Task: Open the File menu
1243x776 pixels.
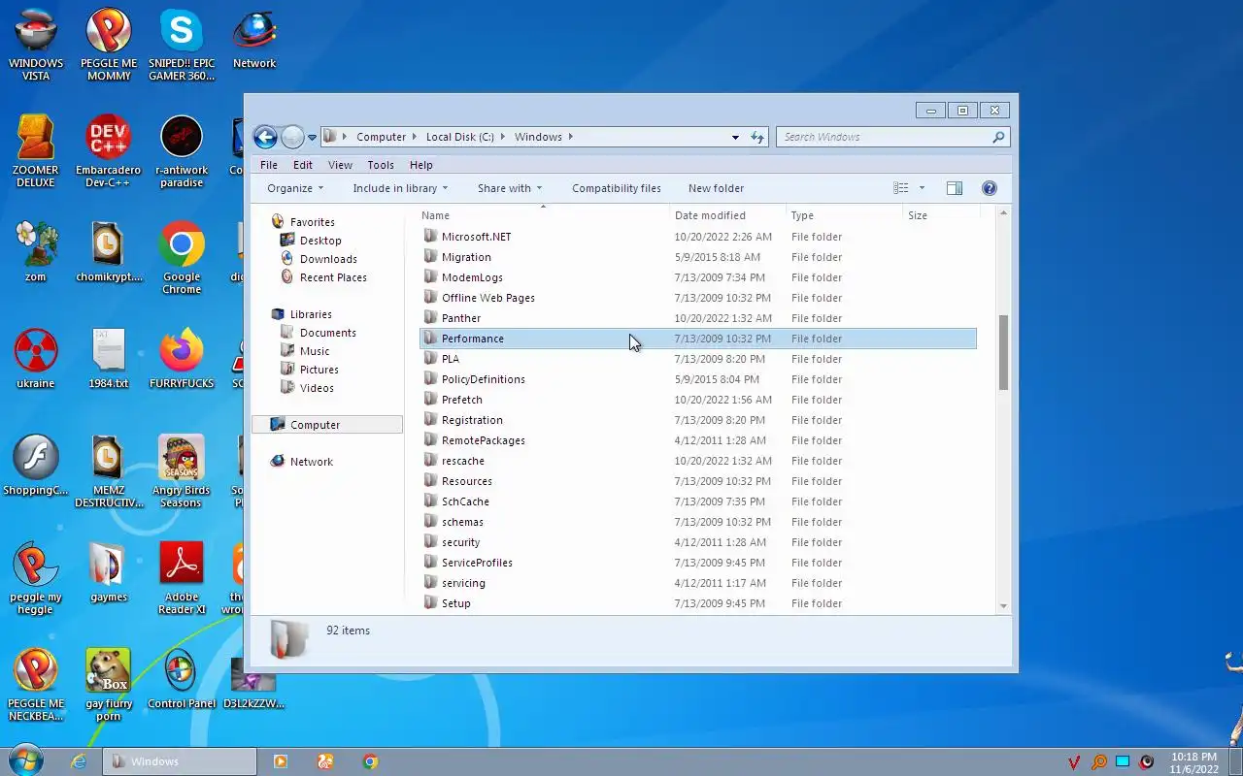Action: [269, 165]
